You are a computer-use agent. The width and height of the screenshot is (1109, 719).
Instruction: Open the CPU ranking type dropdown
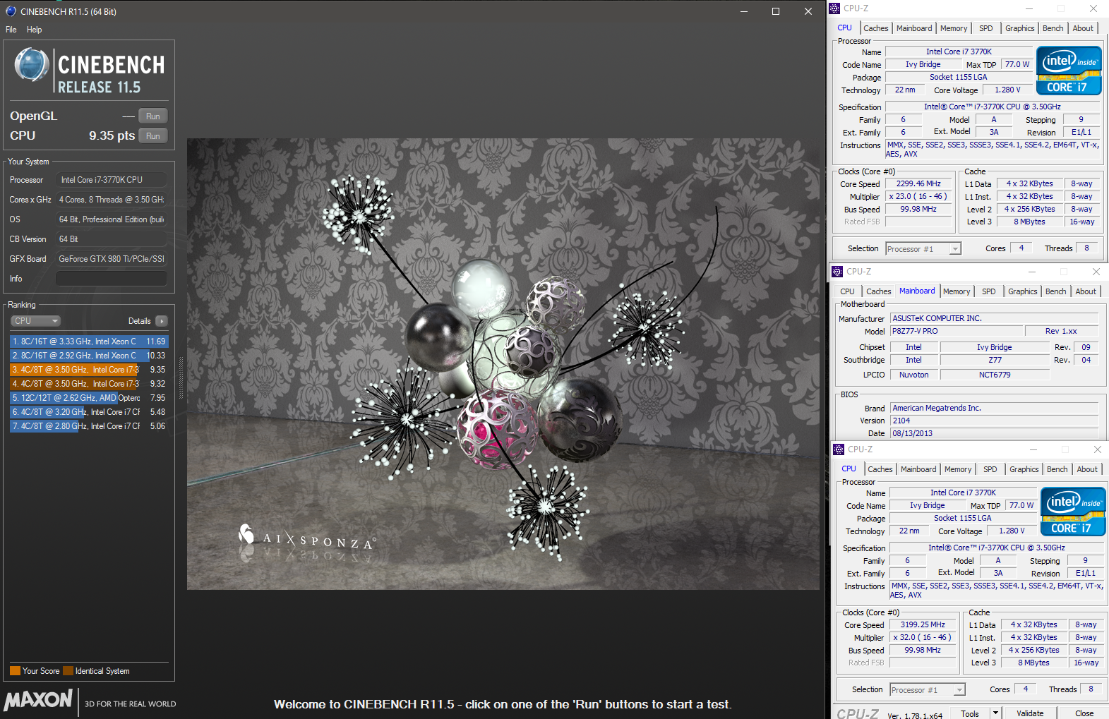click(x=35, y=321)
